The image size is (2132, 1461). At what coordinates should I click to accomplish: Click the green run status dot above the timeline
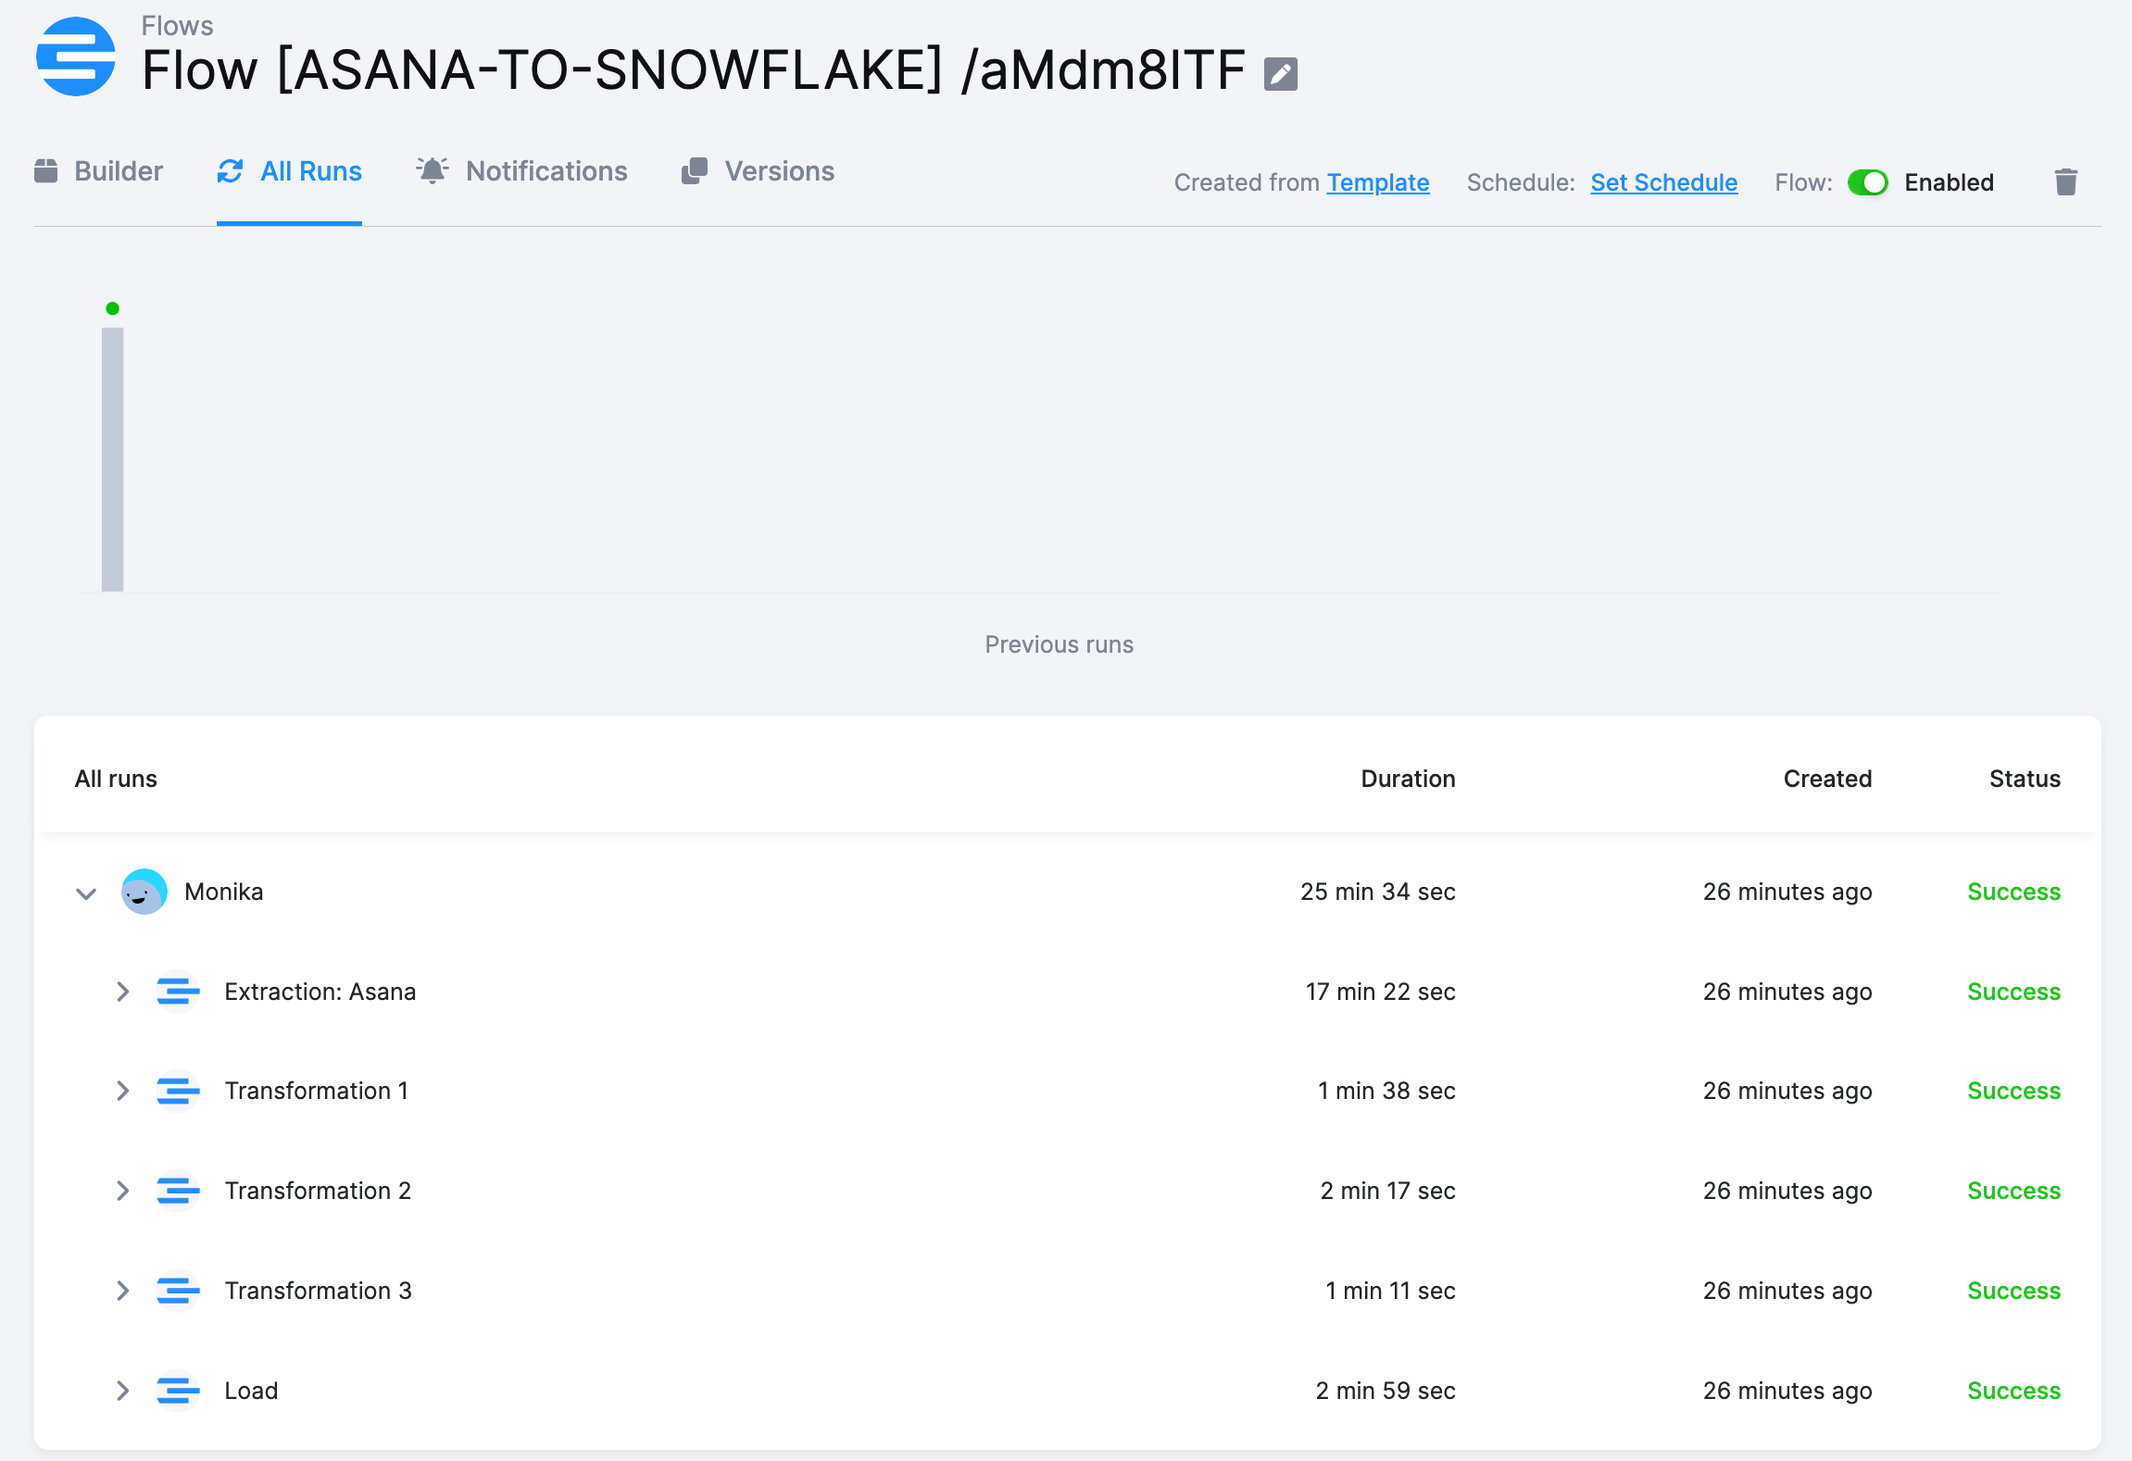click(112, 306)
